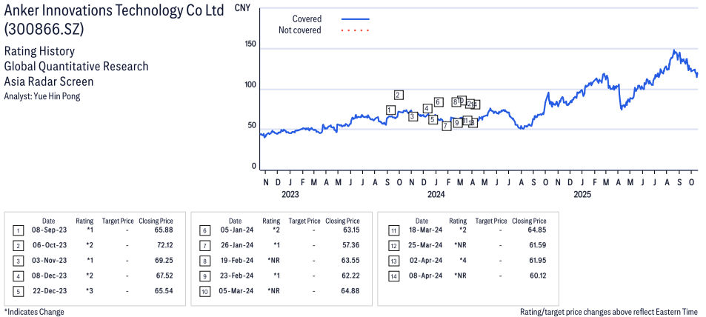
Task: Select chart marker 6 on the graph
Action: pos(439,102)
